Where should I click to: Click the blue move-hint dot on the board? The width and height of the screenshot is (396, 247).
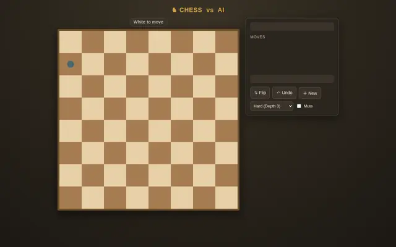(71, 64)
